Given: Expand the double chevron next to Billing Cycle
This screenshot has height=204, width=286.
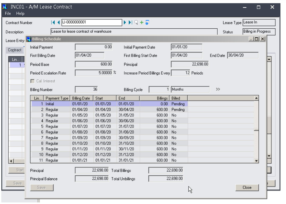Looking at the screenshot, I should tap(218, 90).
